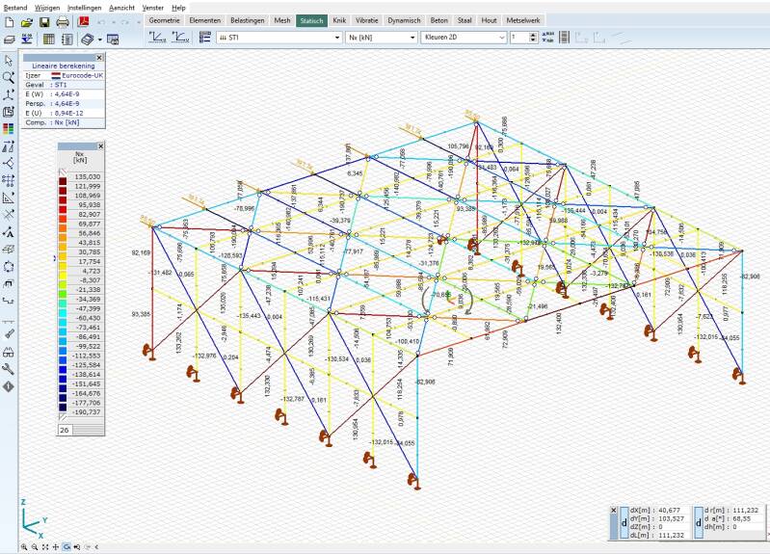Open the Kleuren 2D display mode dropdown
770x554 pixels.
(464, 38)
